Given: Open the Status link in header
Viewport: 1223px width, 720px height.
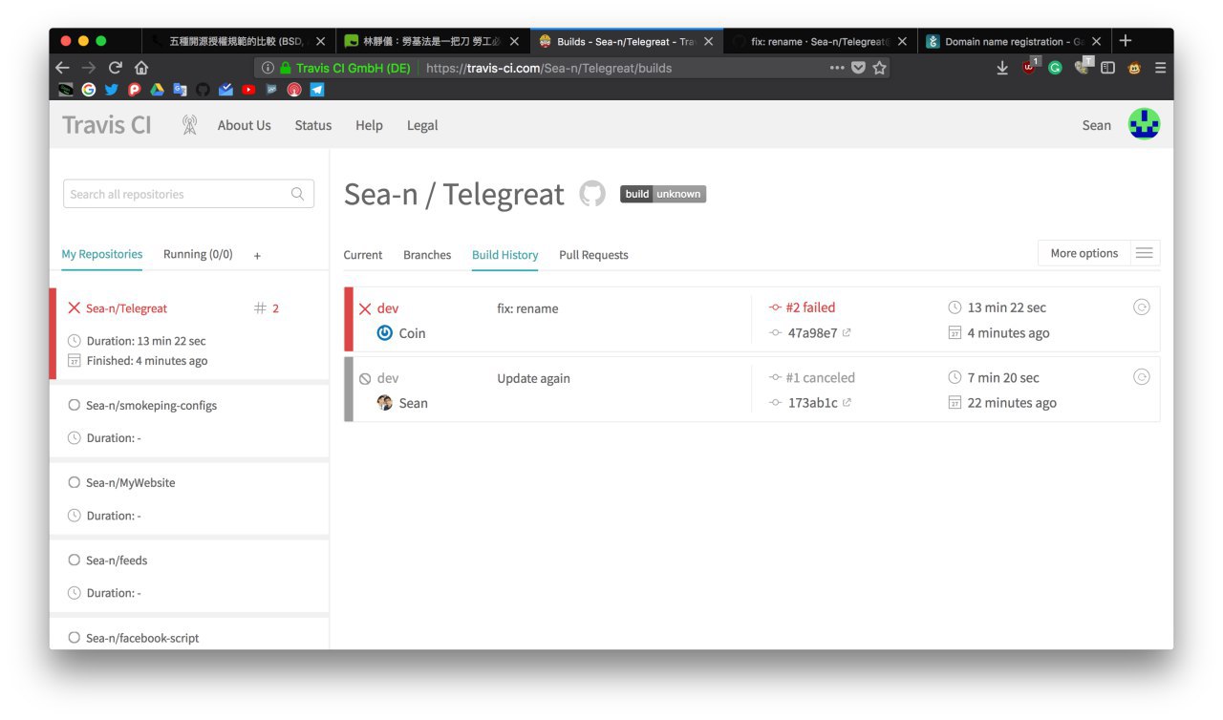Looking at the screenshot, I should point(313,125).
